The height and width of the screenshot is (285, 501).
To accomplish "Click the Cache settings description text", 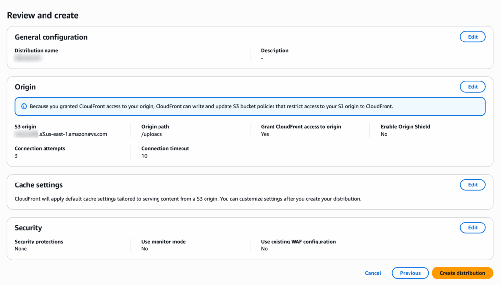I will point(188,199).
